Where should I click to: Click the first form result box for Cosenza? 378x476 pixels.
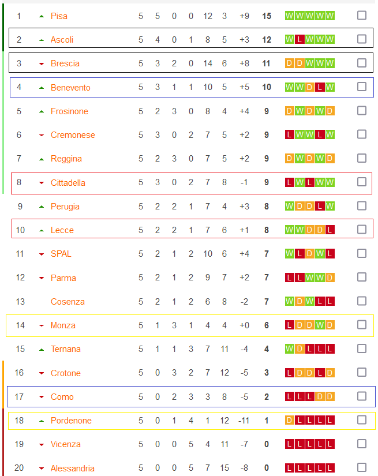pos(290,301)
